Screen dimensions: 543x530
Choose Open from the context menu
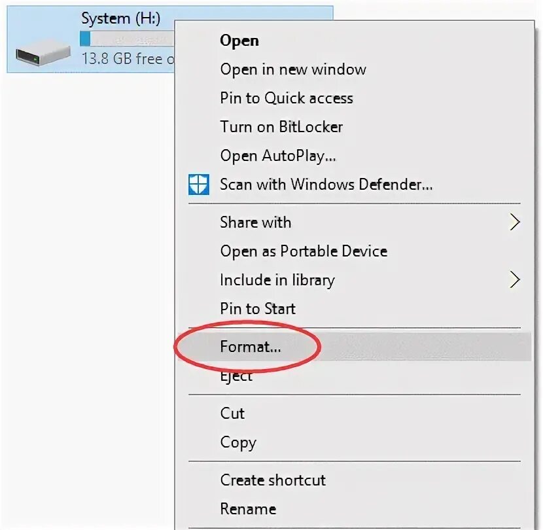239,41
